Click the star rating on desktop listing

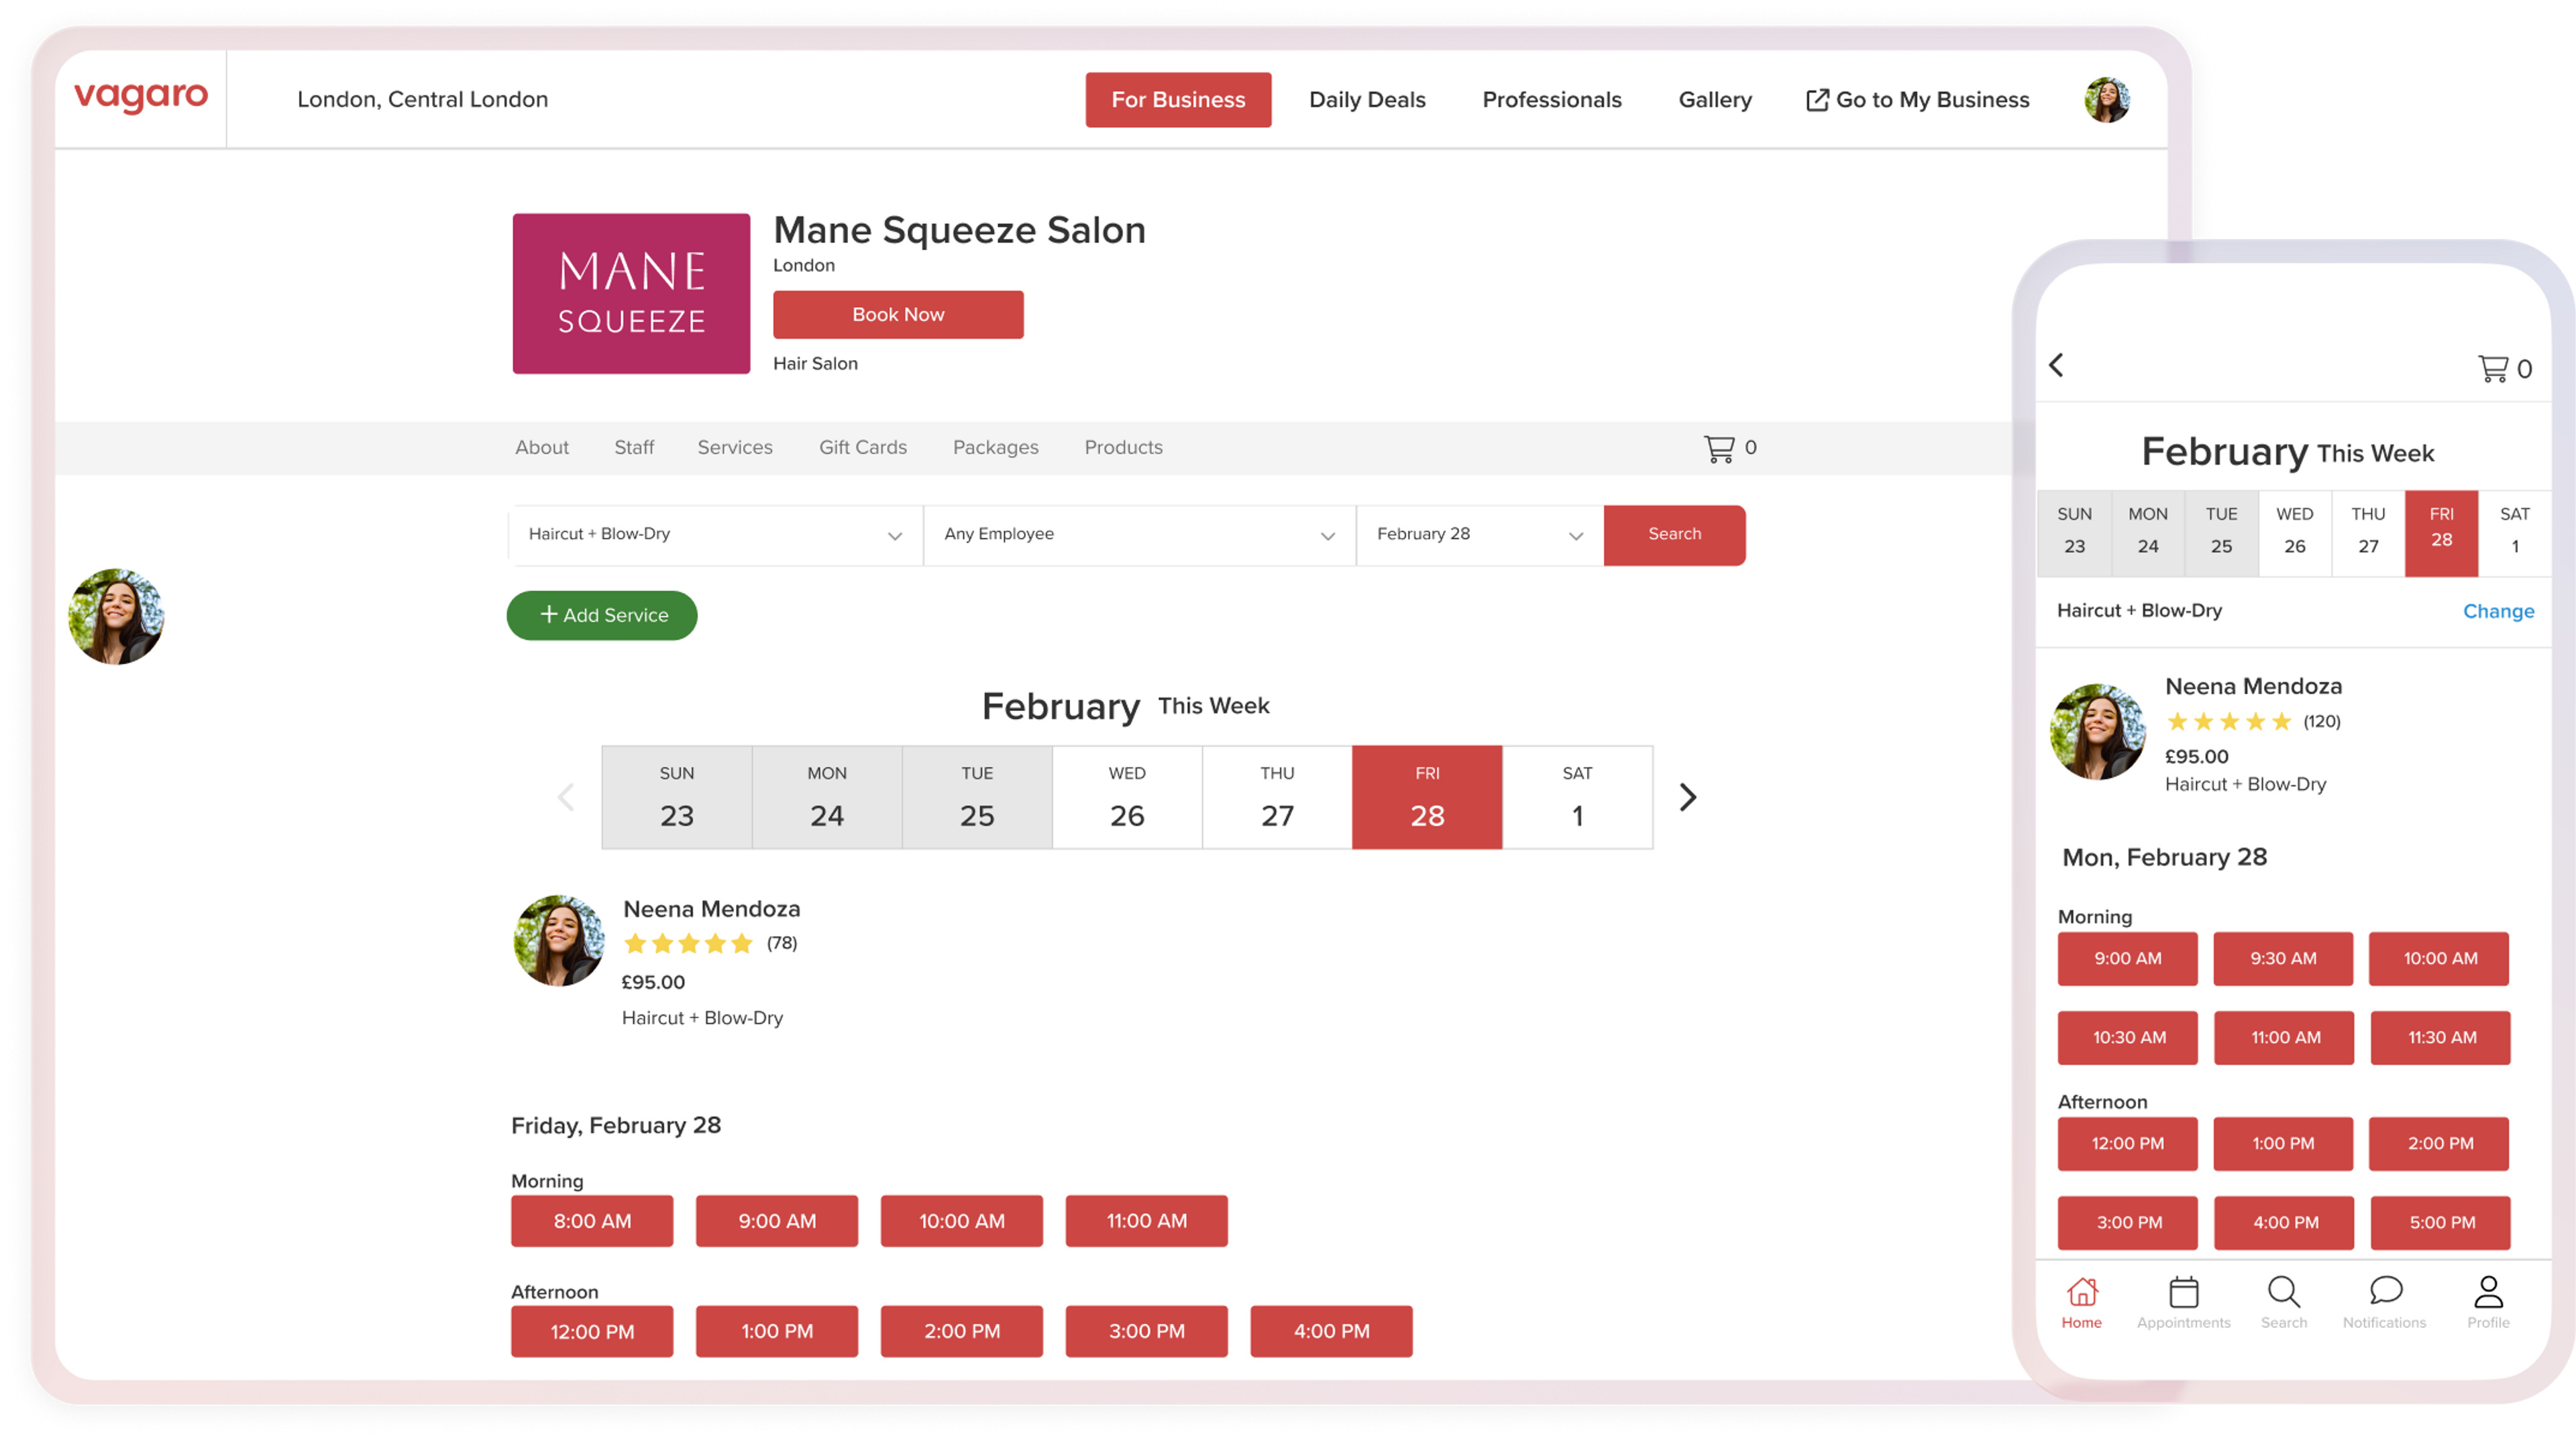pyautogui.click(x=688, y=943)
